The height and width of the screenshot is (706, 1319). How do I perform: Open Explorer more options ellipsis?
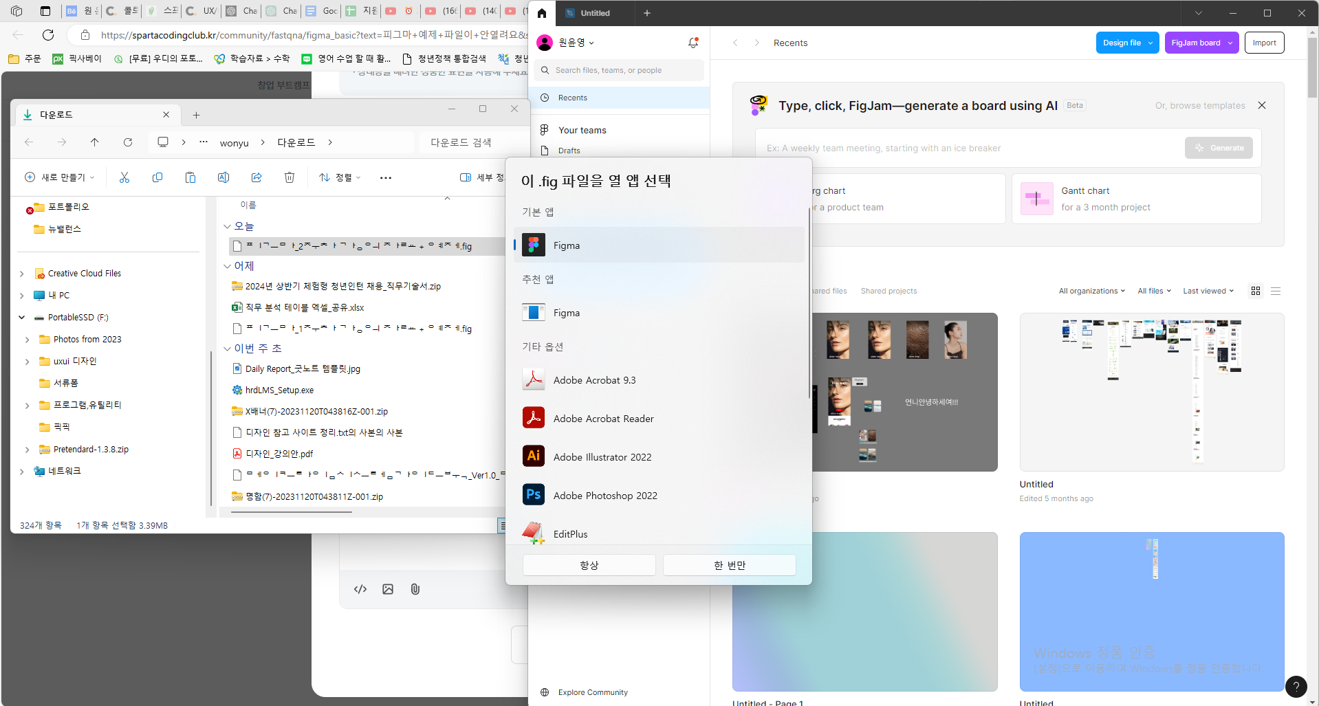click(386, 177)
